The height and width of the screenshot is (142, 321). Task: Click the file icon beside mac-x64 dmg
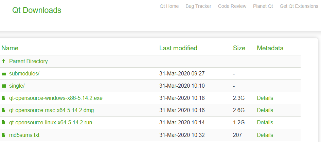pos(3,110)
